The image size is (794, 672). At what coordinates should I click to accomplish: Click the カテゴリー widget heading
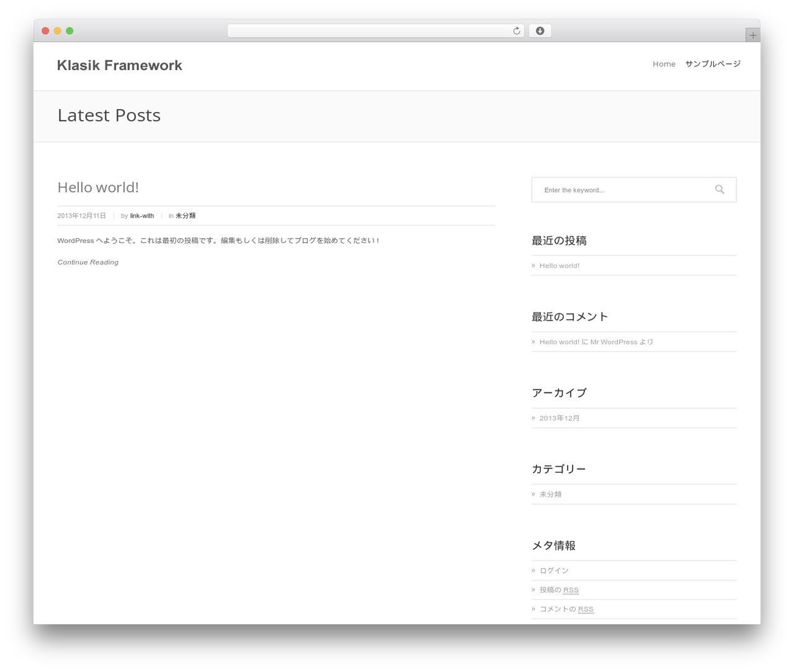[x=559, y=469]
